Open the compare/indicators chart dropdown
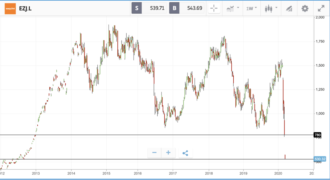 point(232,8)
